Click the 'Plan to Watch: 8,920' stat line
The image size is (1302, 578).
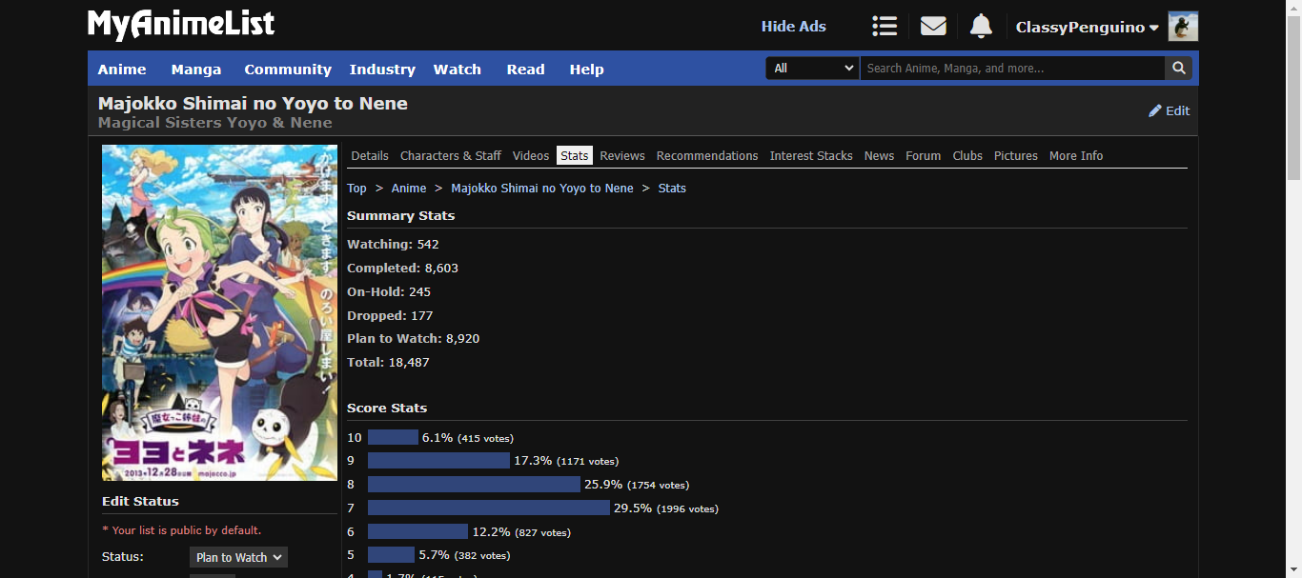(413, 339)
